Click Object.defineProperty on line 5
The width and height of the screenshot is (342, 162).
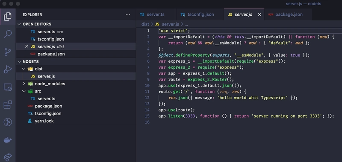[184, 55]
